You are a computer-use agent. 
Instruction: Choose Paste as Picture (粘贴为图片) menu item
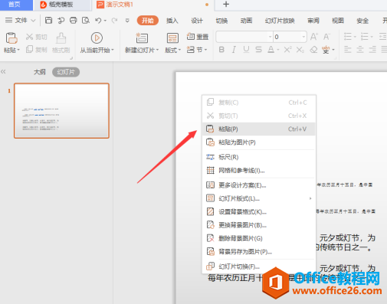[x=259, y=142]
